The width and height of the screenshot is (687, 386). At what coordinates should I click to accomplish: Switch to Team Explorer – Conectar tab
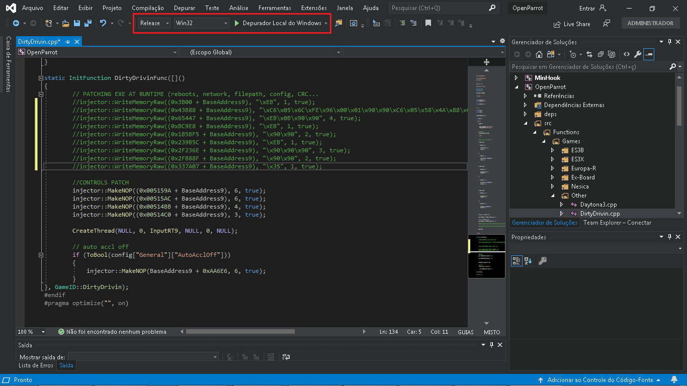(617, 223)
